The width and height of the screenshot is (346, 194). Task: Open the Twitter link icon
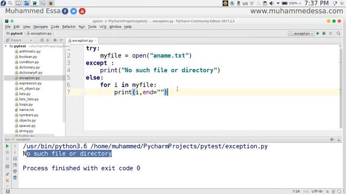(x=74, y=11)
